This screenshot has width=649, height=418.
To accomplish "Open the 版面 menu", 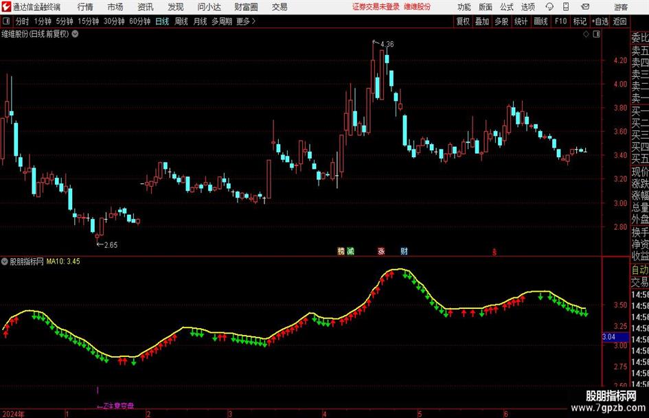I will [486, 7].
